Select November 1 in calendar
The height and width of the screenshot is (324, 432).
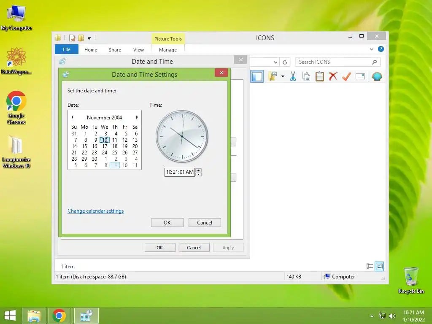(85, 134)
